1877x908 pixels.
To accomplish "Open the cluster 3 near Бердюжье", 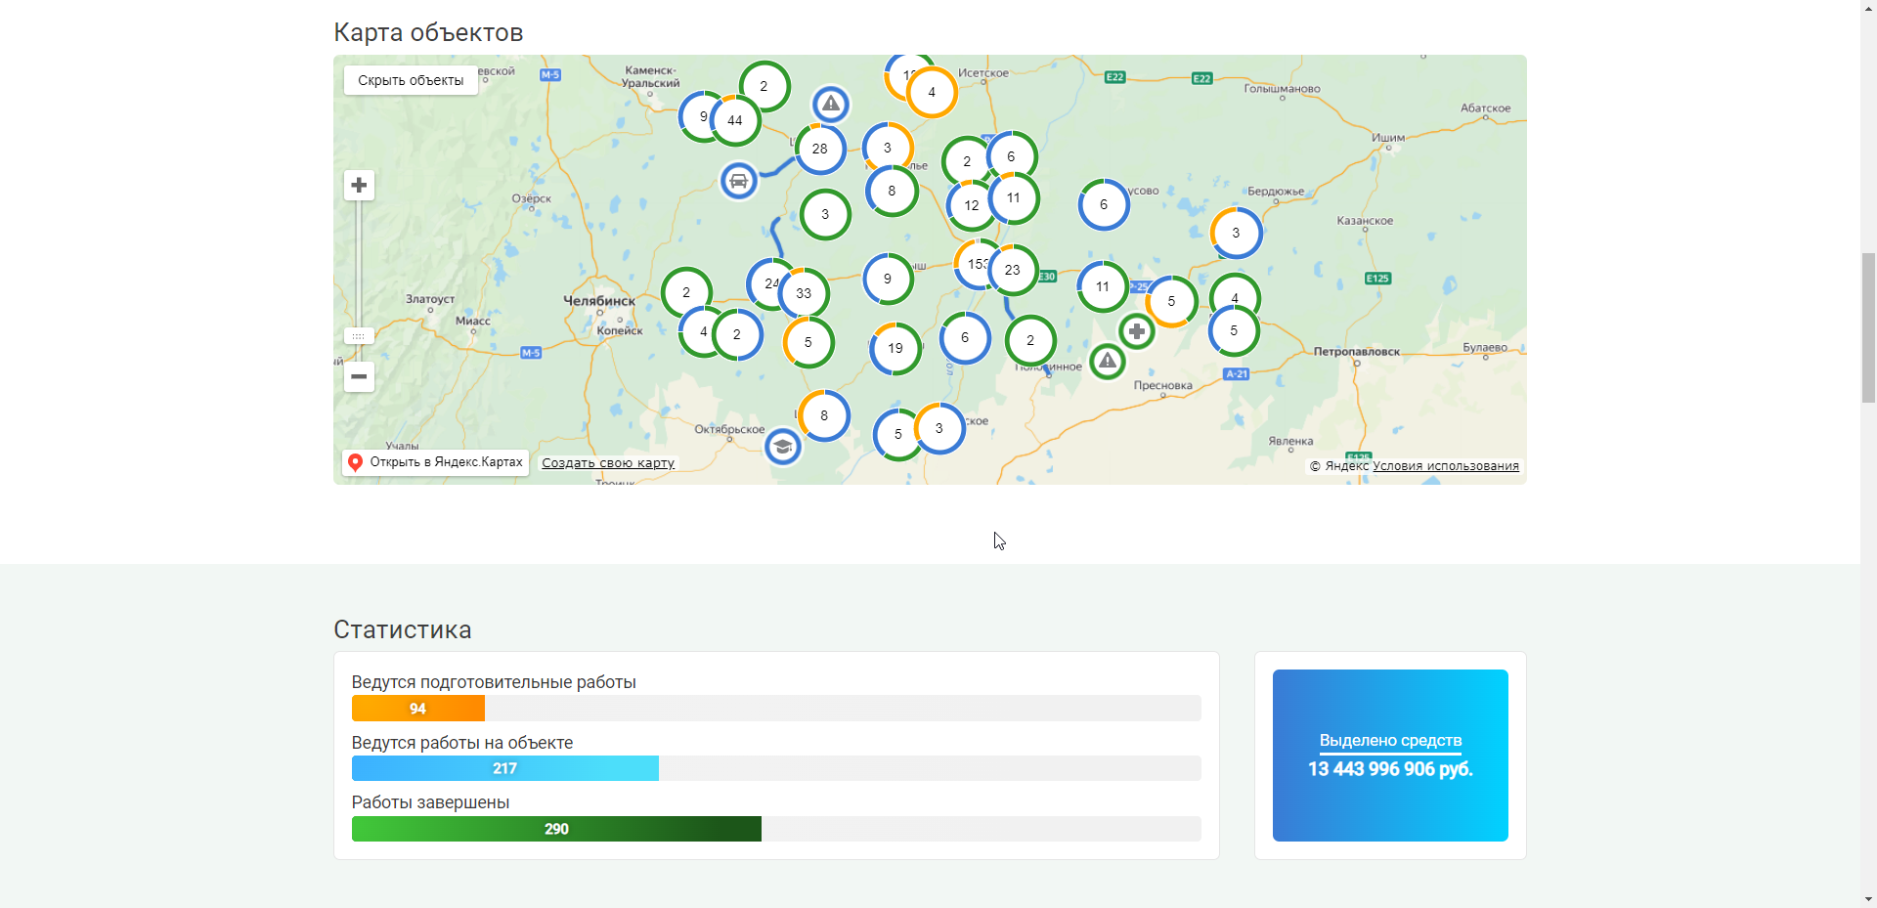I will click(1236, 233).
